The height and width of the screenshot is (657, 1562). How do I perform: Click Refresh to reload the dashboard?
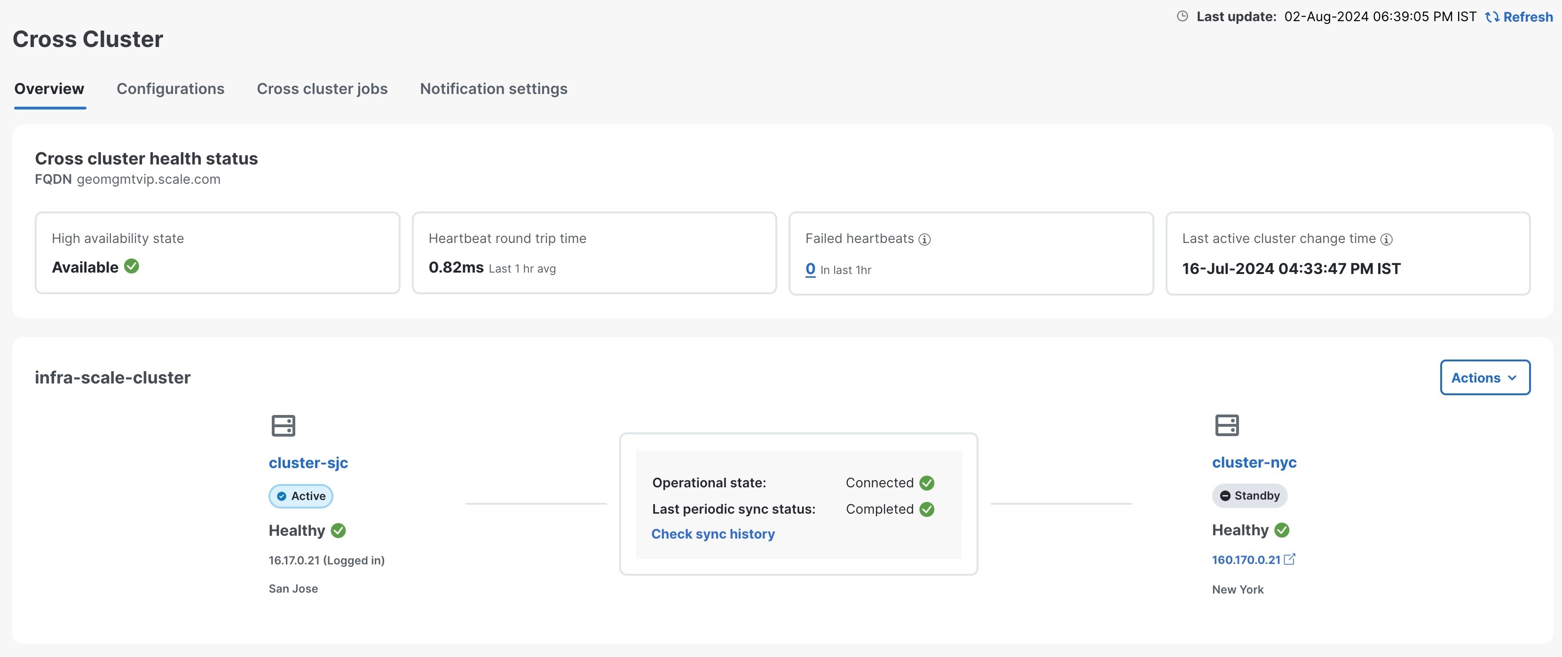pyautogui.click(x=1524, y=16)
